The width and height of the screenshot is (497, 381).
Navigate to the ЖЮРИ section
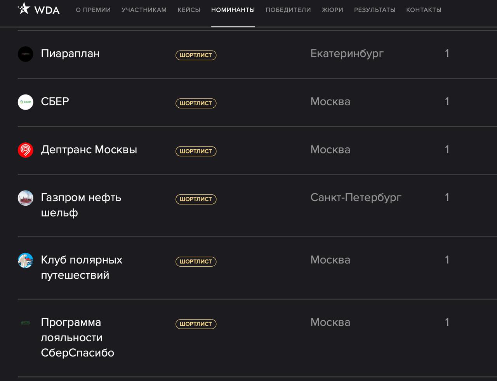(x=332, y=10)
